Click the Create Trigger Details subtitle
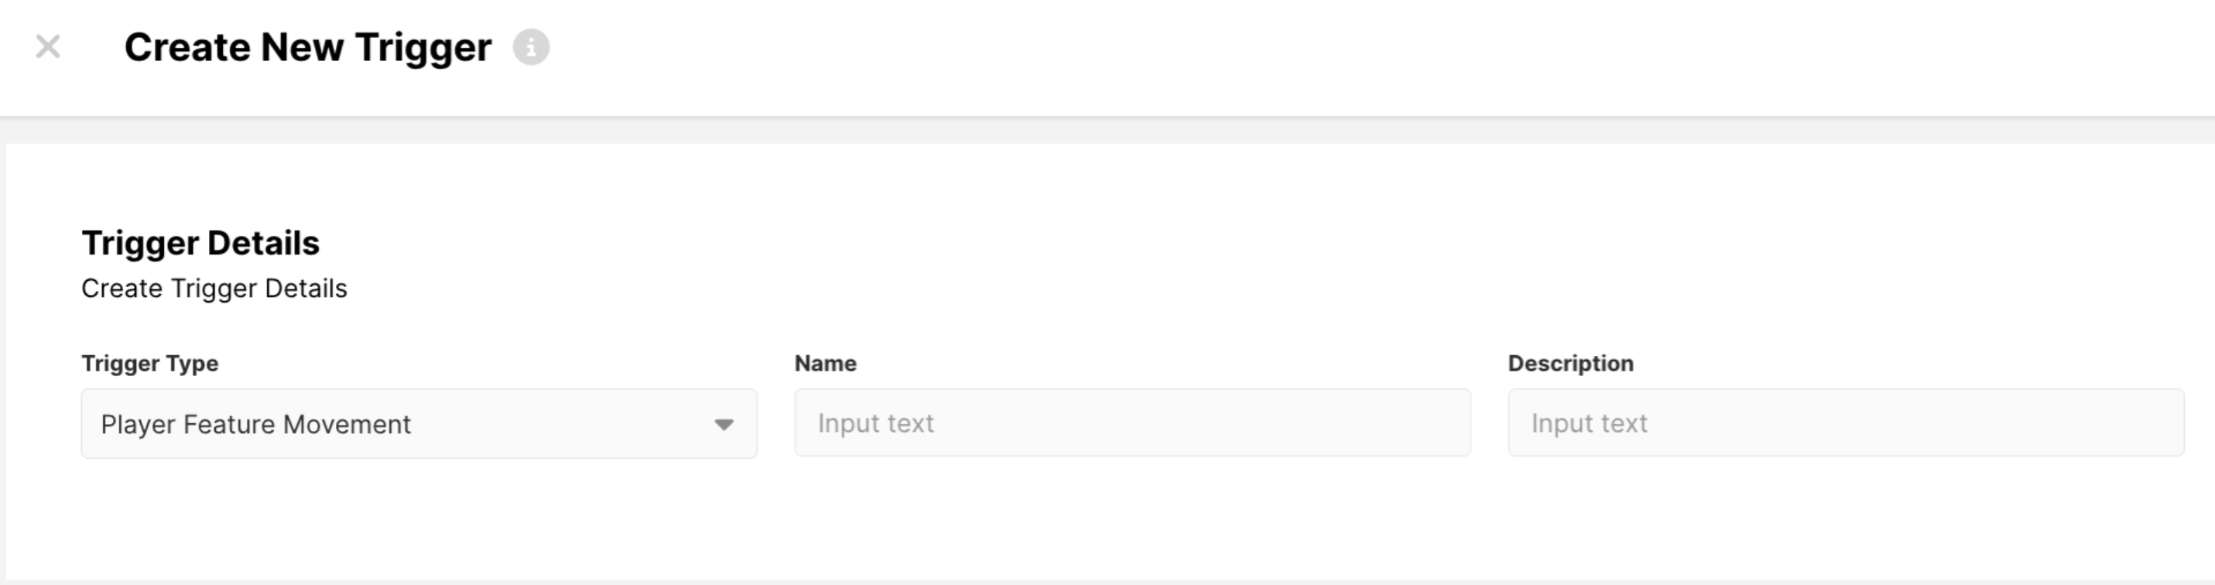 pos(214,288)
